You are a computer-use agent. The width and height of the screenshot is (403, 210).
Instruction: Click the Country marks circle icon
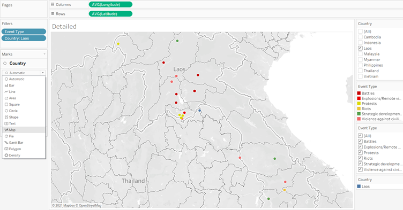click(5, 64)
